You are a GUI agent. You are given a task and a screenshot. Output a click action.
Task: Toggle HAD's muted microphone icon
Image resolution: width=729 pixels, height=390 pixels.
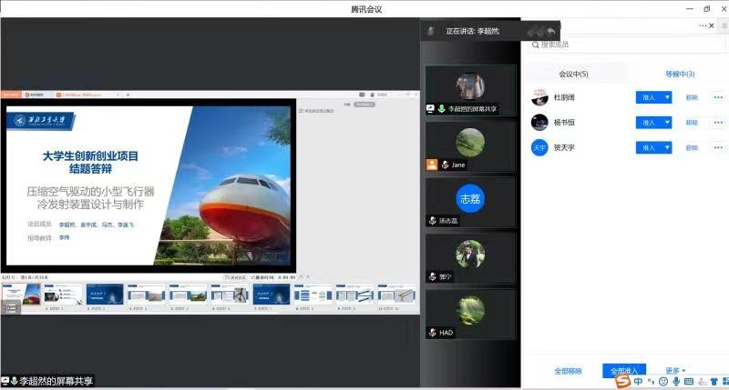pyautogui.click(x=433, y=333)
